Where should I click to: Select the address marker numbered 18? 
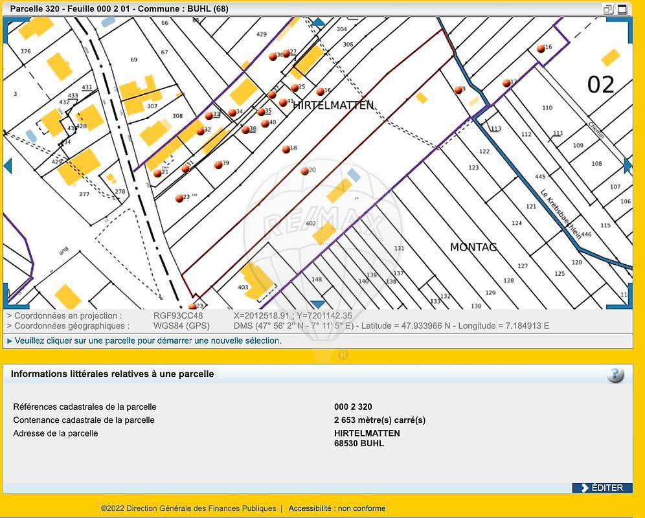(x=286, y=150)
